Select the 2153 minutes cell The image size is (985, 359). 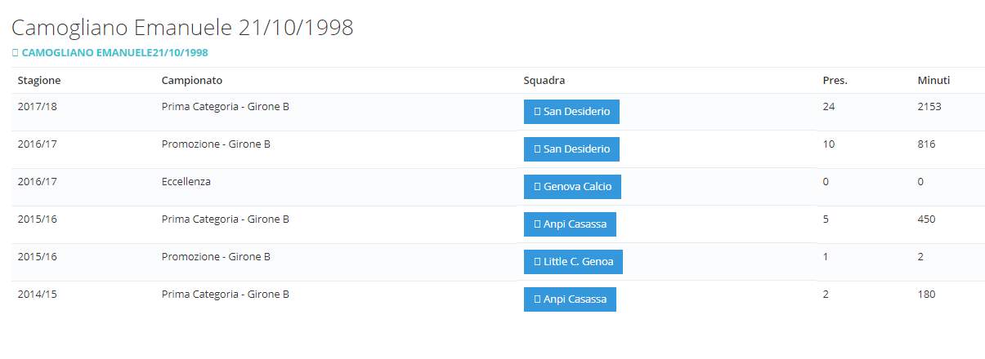click(x=929, y=106)
